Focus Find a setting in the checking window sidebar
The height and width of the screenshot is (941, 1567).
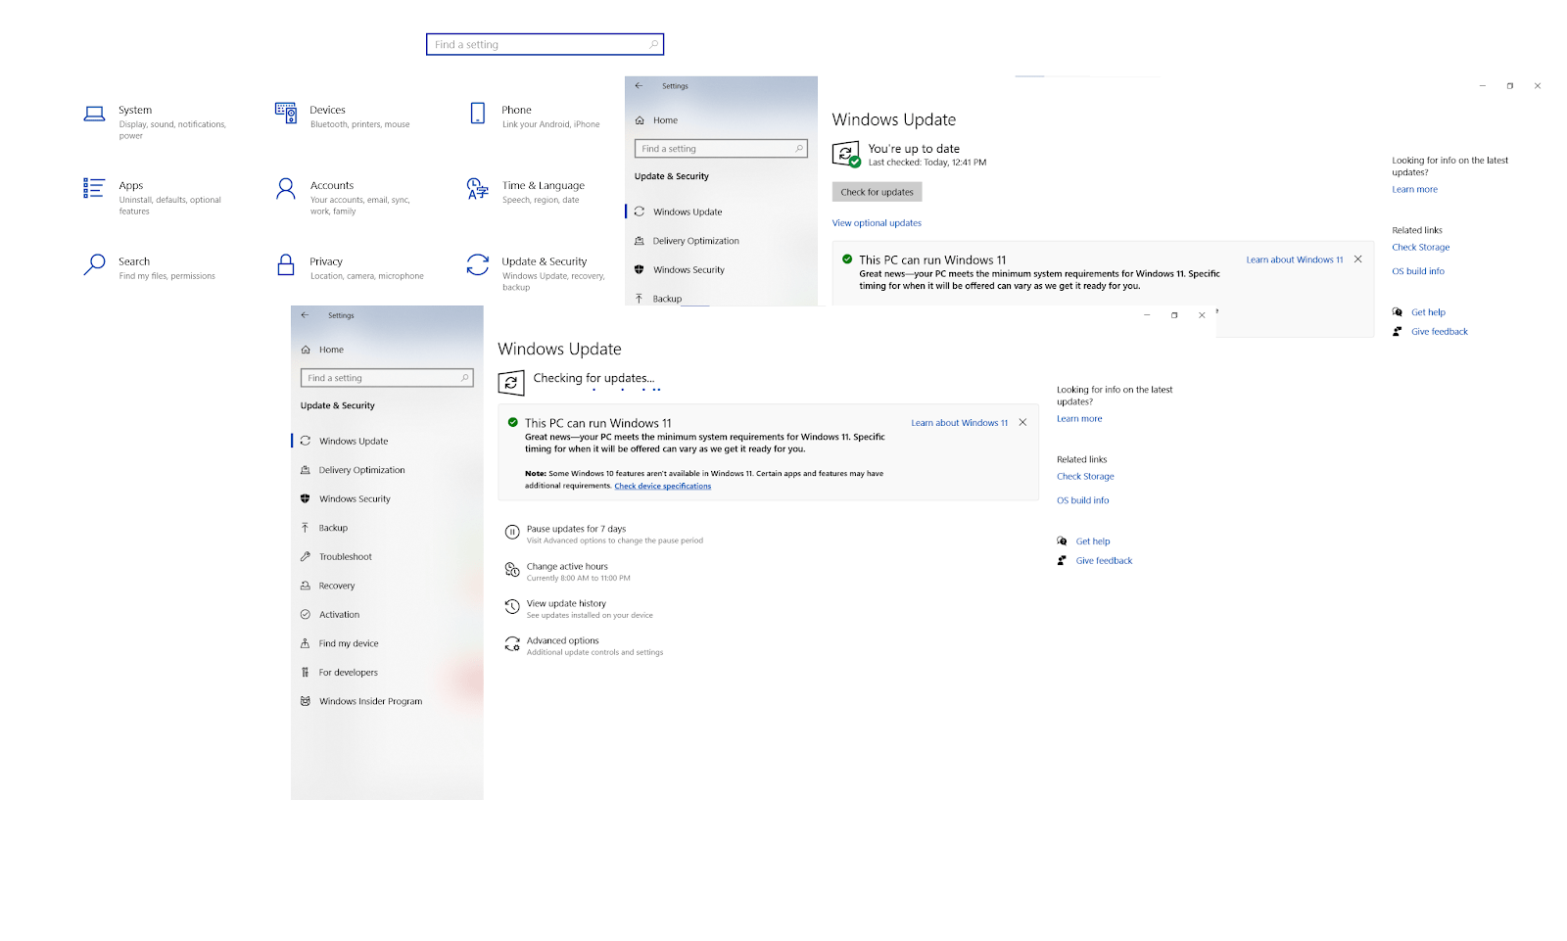(387, 378)
